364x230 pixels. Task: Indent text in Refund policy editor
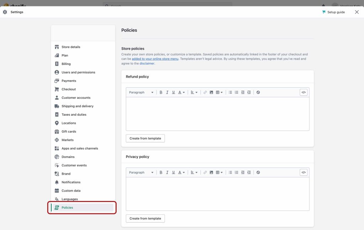point(249,92)
